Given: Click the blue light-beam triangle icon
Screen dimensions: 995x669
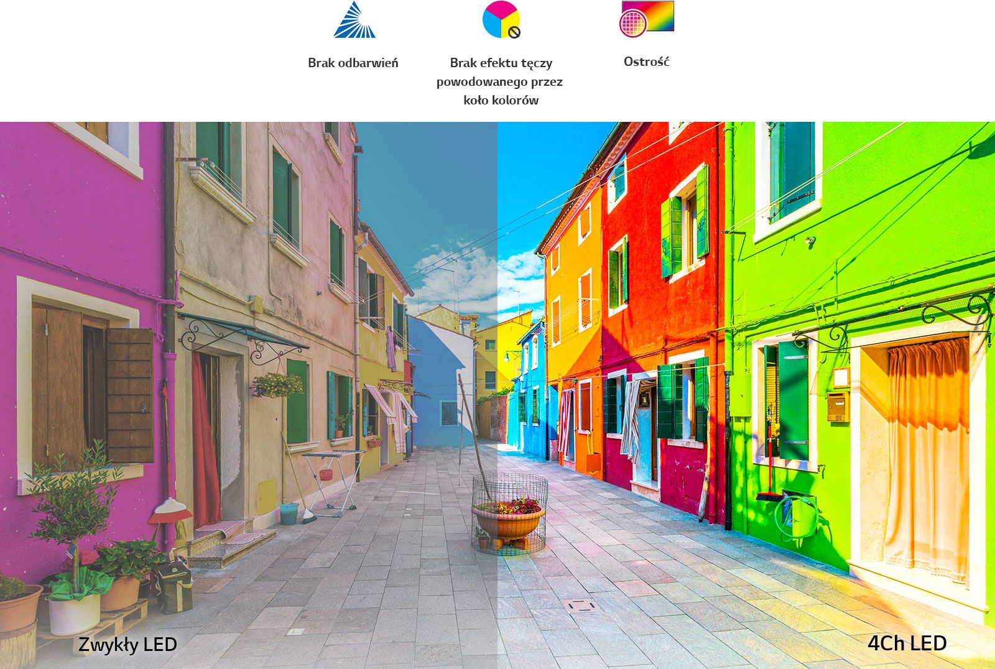Looking at the screenshot, I should tap(354, 20).
